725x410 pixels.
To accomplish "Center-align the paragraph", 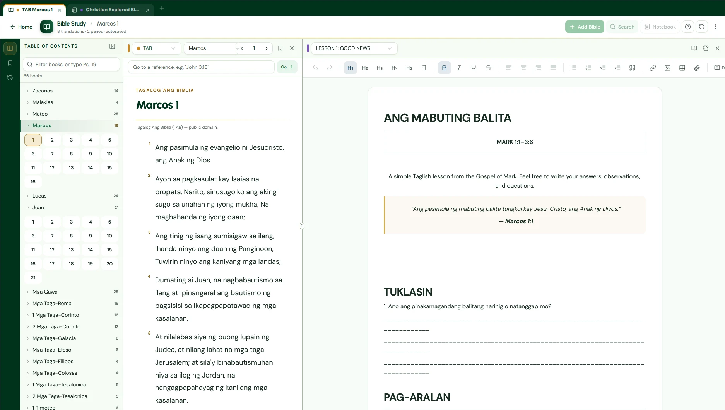I will coord(523,68).
